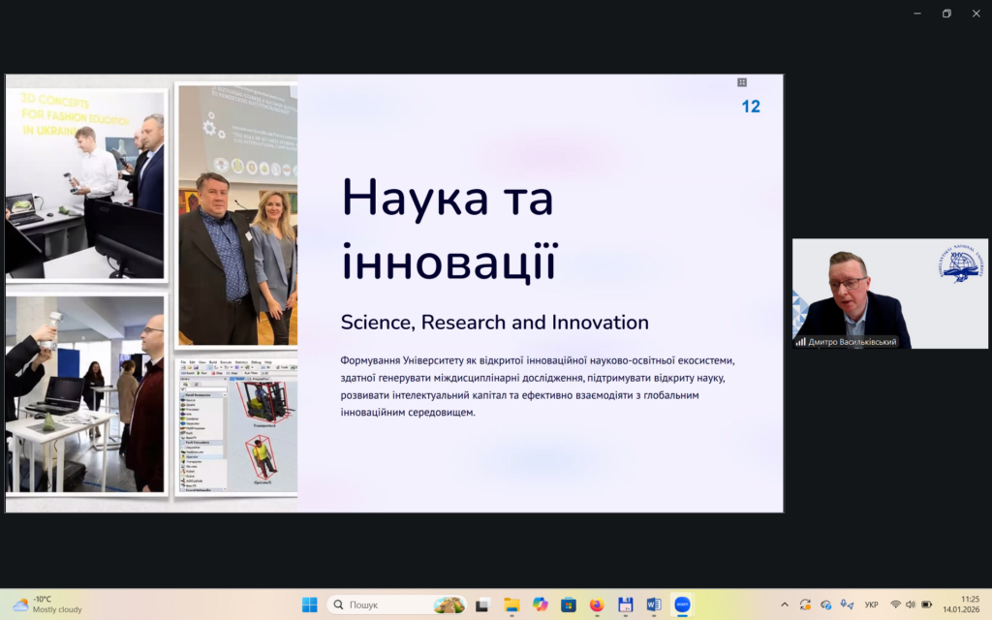Select Дмитро Васильківський's video thumbnail

point(889,293)
